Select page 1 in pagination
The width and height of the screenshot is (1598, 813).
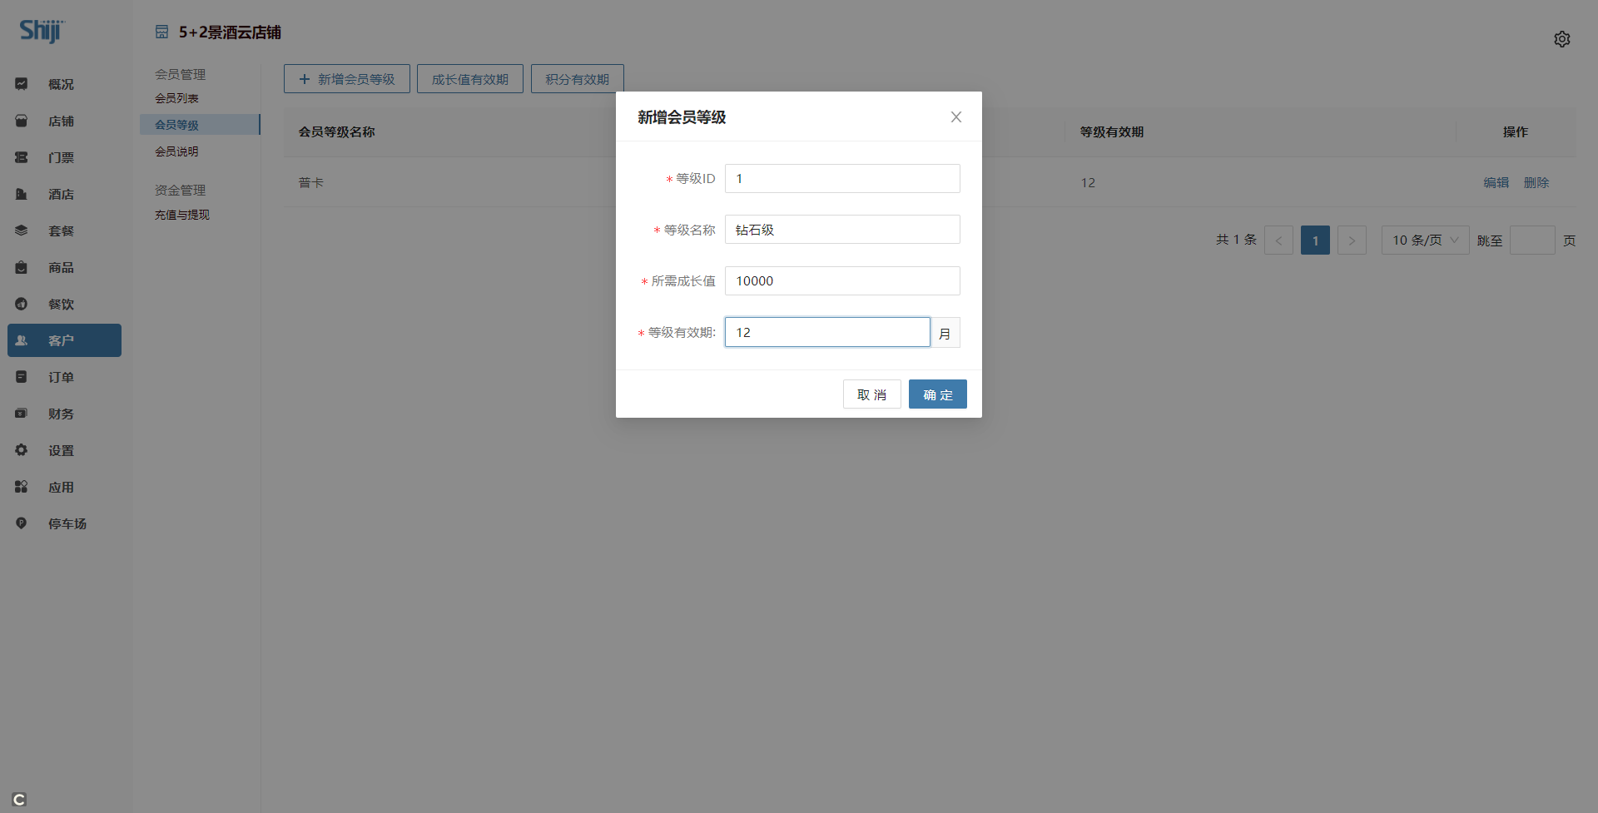(x=1315, y=240)
